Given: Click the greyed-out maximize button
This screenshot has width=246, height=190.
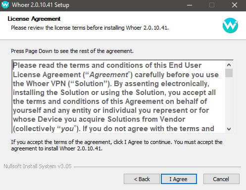Looking at the screenshot, I should (212, 5).
